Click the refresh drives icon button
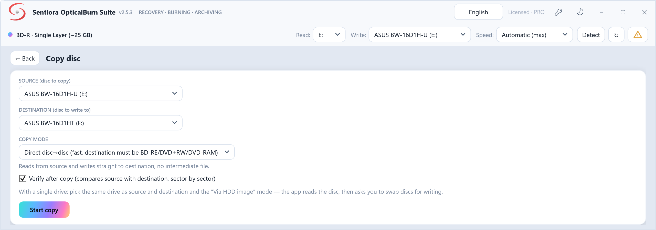 coord(616,35)
